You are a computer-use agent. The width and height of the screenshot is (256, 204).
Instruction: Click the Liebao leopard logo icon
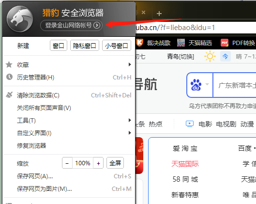(20, 19)
